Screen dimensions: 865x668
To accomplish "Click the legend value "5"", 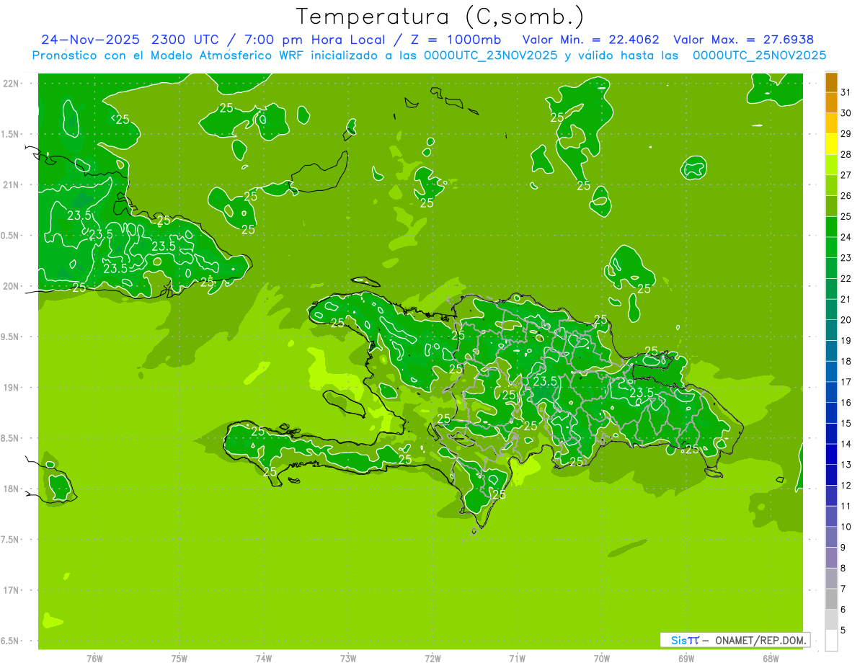I will point(843,630).
